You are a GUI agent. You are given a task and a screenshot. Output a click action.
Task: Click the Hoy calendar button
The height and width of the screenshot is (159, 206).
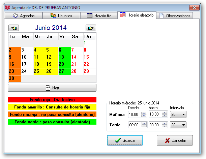(52, 88)
